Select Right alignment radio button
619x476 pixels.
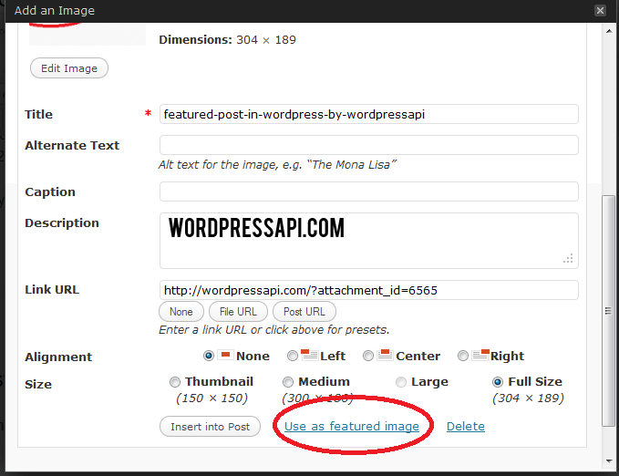(463, 356)
